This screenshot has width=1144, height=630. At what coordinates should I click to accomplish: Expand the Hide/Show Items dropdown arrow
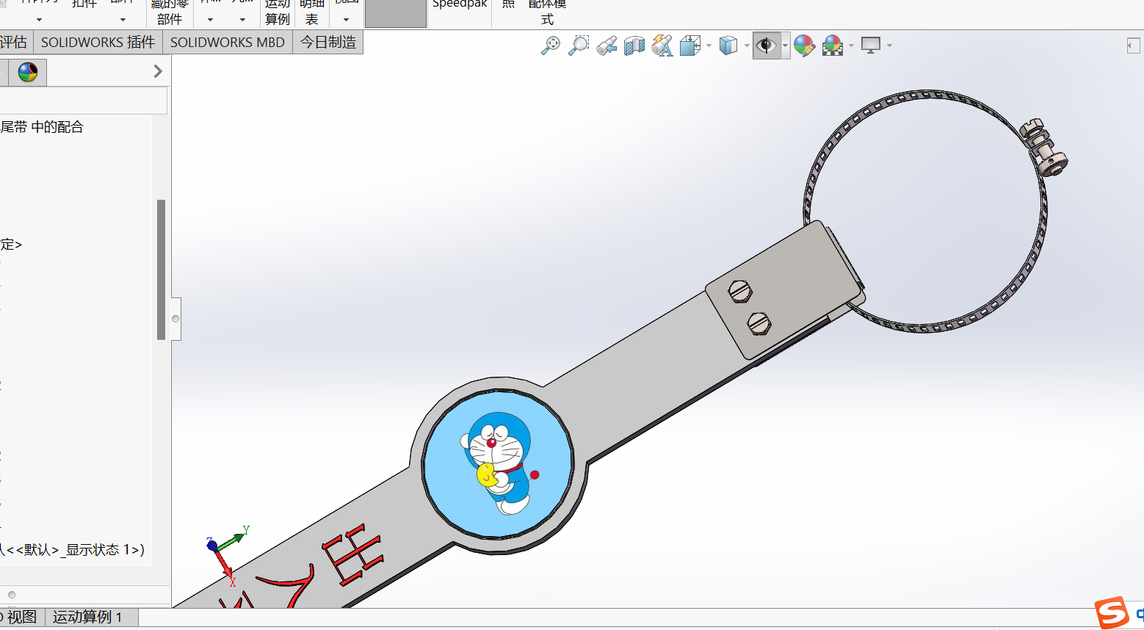(x=785, y=46)
